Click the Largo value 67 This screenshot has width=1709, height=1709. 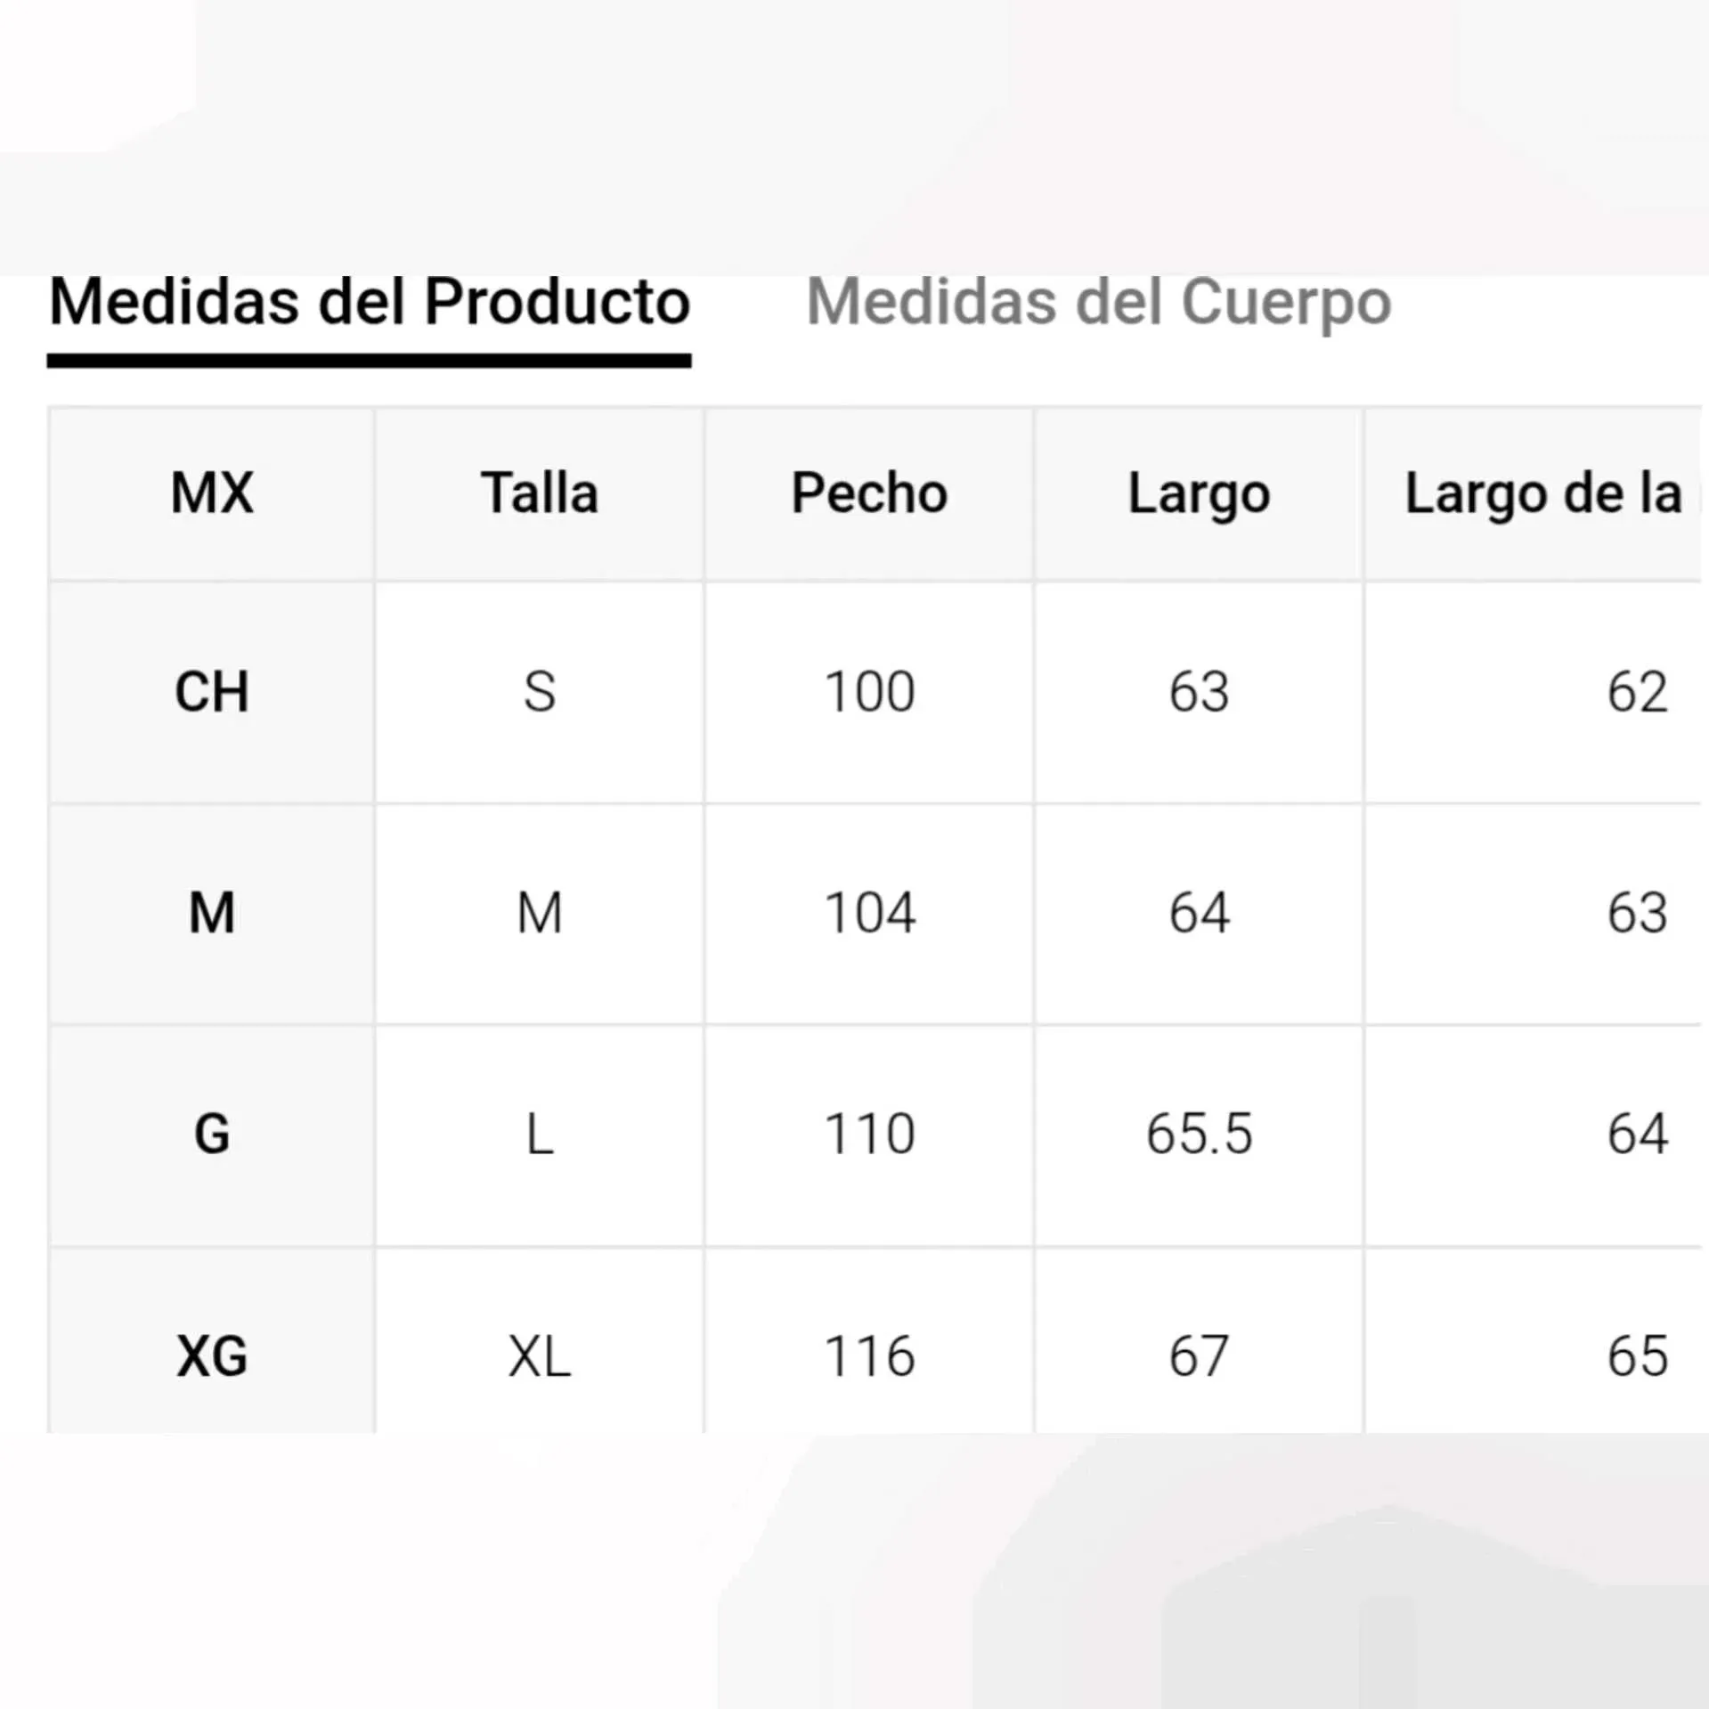1199,1356
